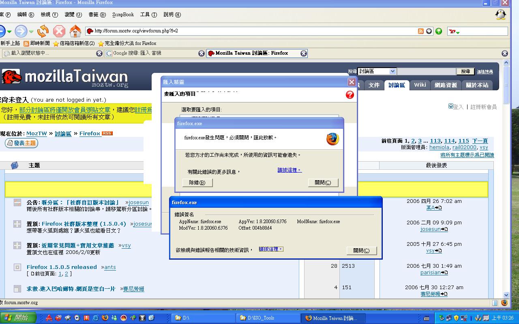519x324 pixels.
Task: Open the 下一頁 next page link
Action: (x=480, y=141)
